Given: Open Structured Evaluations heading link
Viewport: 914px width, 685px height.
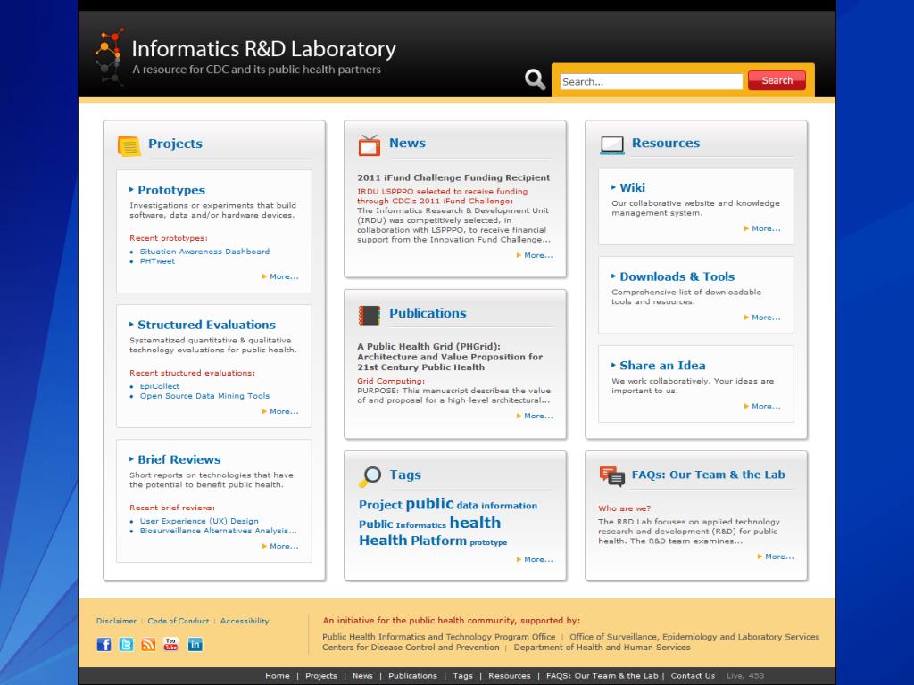Looking at the screenshot, I should (206, 325).
